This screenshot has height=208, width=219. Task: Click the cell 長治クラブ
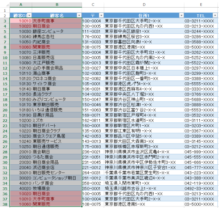coord(57,94)
